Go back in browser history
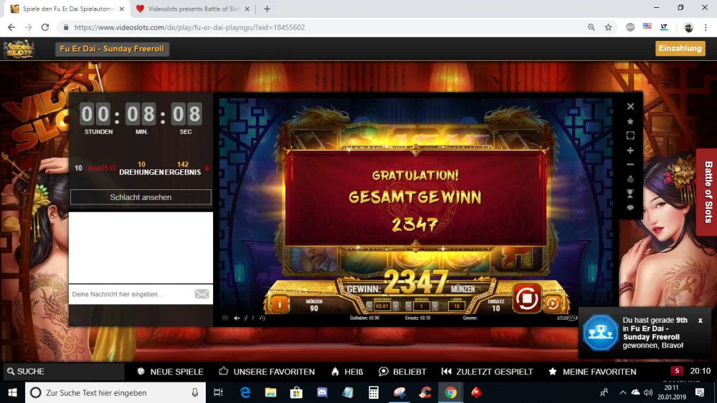The width and height of the screenshot is (717, 403). point(11,27)
